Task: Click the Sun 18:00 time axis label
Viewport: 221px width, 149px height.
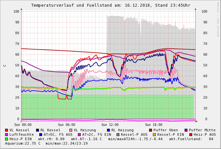Action: pos(154,125)
